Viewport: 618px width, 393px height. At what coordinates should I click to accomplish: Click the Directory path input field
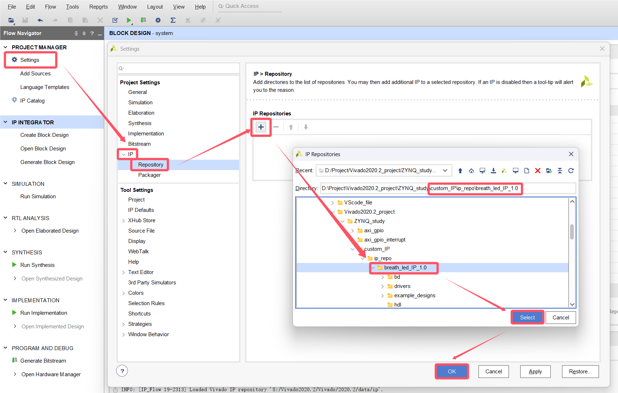point(448,188)
